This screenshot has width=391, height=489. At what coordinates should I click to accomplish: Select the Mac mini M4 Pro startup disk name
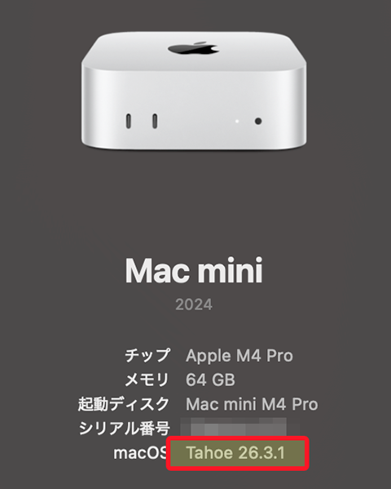click(x=252, y=404)
